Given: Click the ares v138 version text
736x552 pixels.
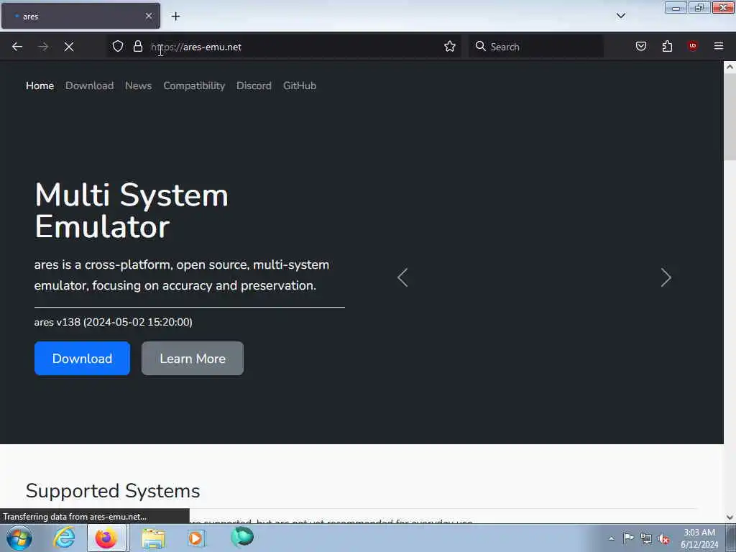Looking at the screenshot, I should pos(113,322).
